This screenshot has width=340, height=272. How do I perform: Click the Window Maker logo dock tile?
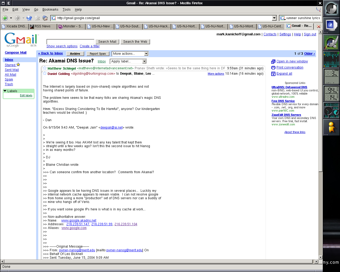tap(331, 8)
